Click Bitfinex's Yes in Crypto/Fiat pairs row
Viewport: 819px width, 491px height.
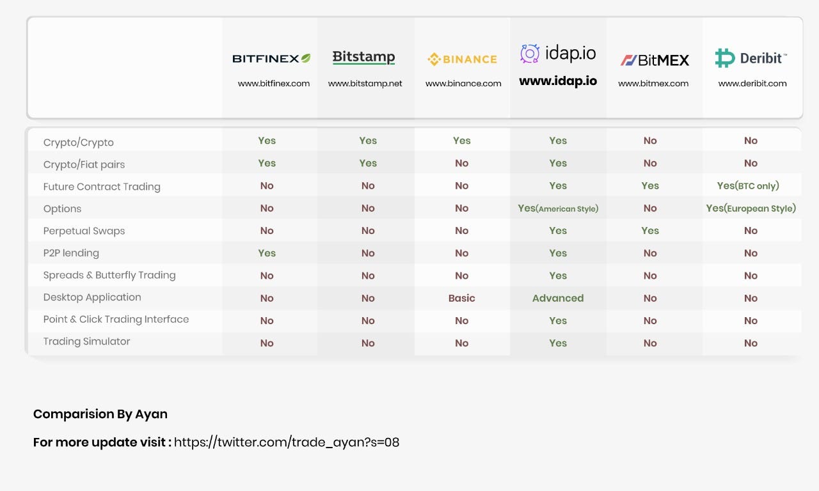point(267,163)
